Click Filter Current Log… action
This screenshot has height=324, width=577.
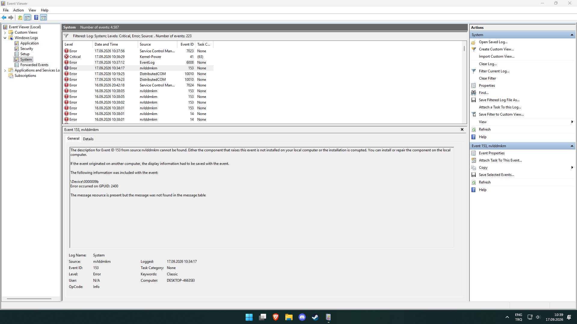(x=494, y=71)
